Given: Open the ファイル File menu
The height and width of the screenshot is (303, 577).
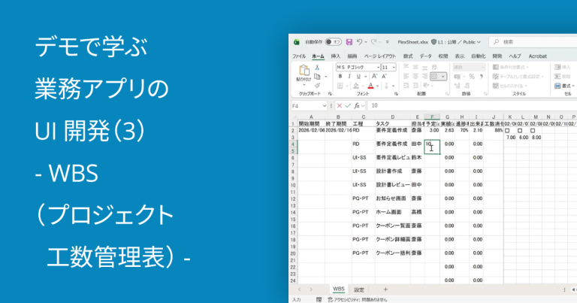Looking at the screenshot, I should coord(299,56).
